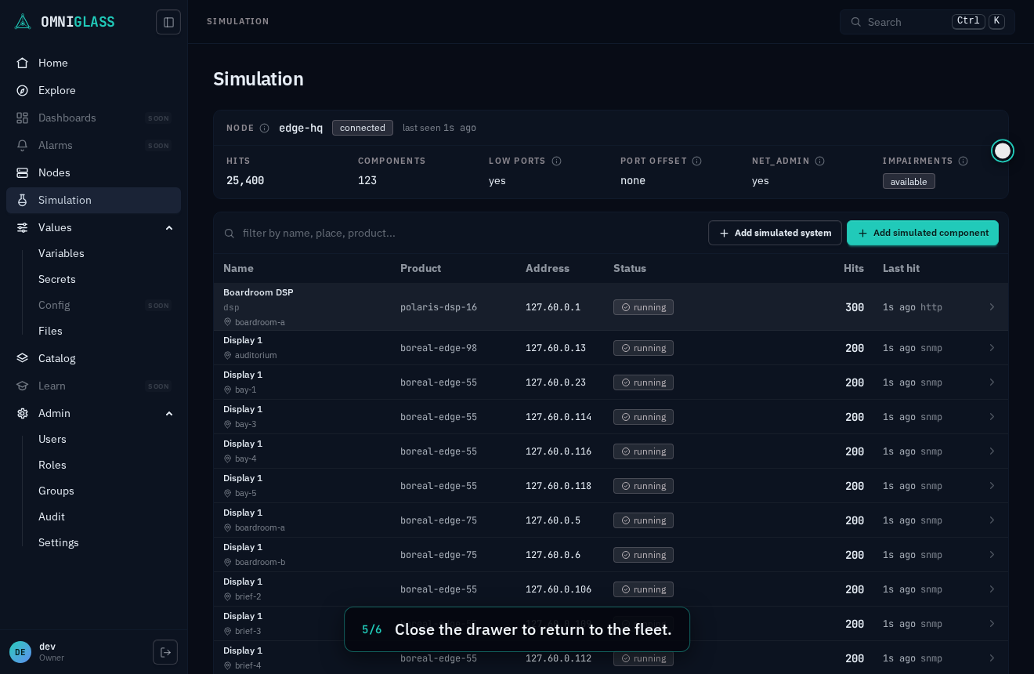Click the Search box in header
This screenshot has height=674, width=1034.
[x=927, y=22]
